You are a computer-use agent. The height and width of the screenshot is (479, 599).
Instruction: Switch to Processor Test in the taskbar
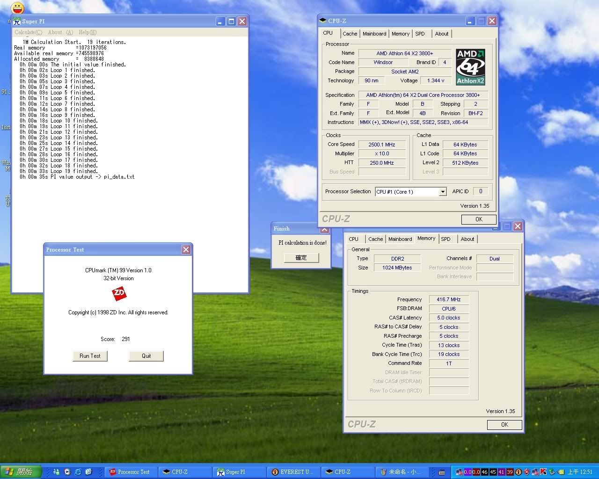(131, 472)
